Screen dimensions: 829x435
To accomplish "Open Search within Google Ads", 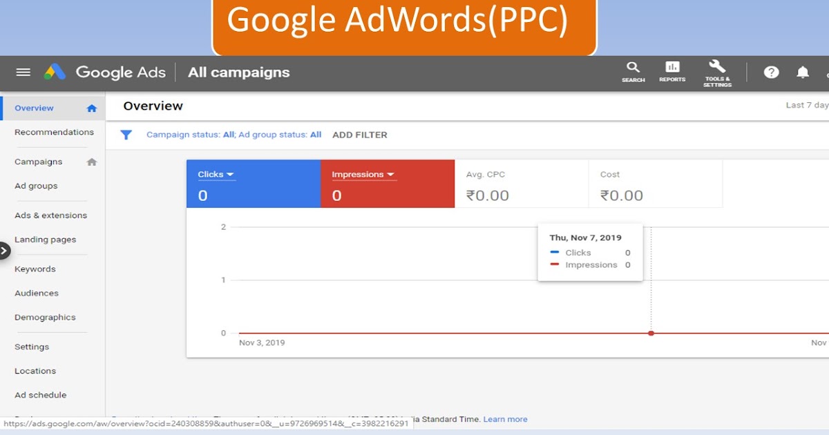I will point(633,72).
